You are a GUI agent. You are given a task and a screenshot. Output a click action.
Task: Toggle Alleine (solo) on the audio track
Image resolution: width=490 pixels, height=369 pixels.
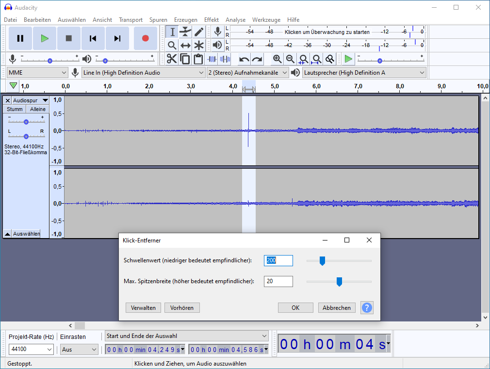pos(38,109)
